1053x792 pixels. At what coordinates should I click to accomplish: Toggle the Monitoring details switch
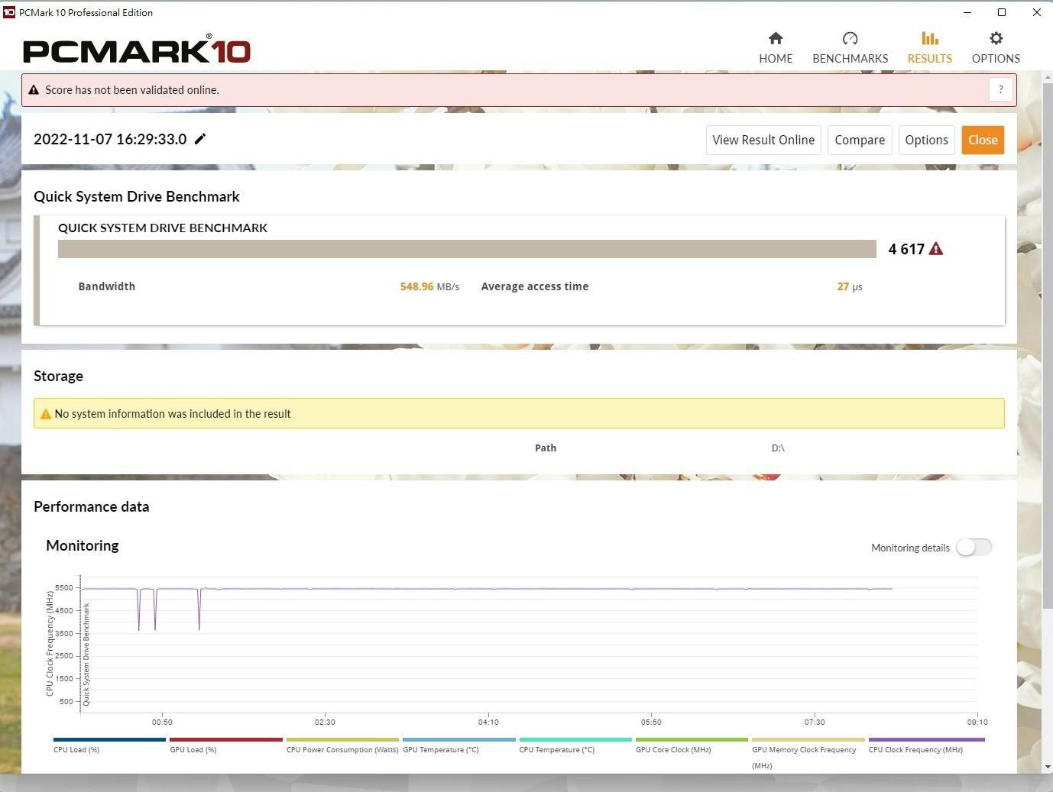coord(974,548)
